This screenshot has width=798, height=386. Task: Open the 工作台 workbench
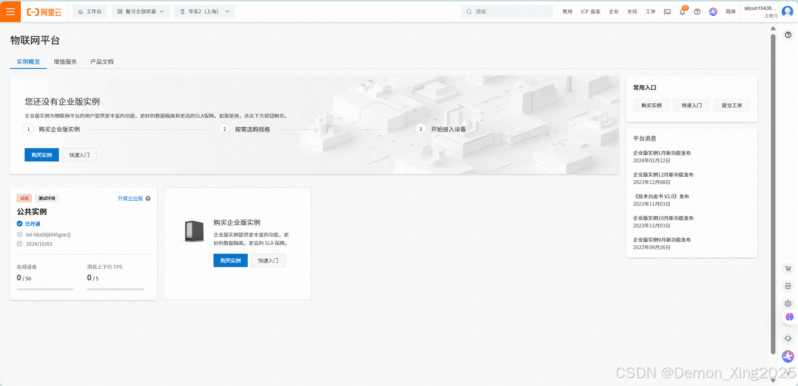(90, 12)
